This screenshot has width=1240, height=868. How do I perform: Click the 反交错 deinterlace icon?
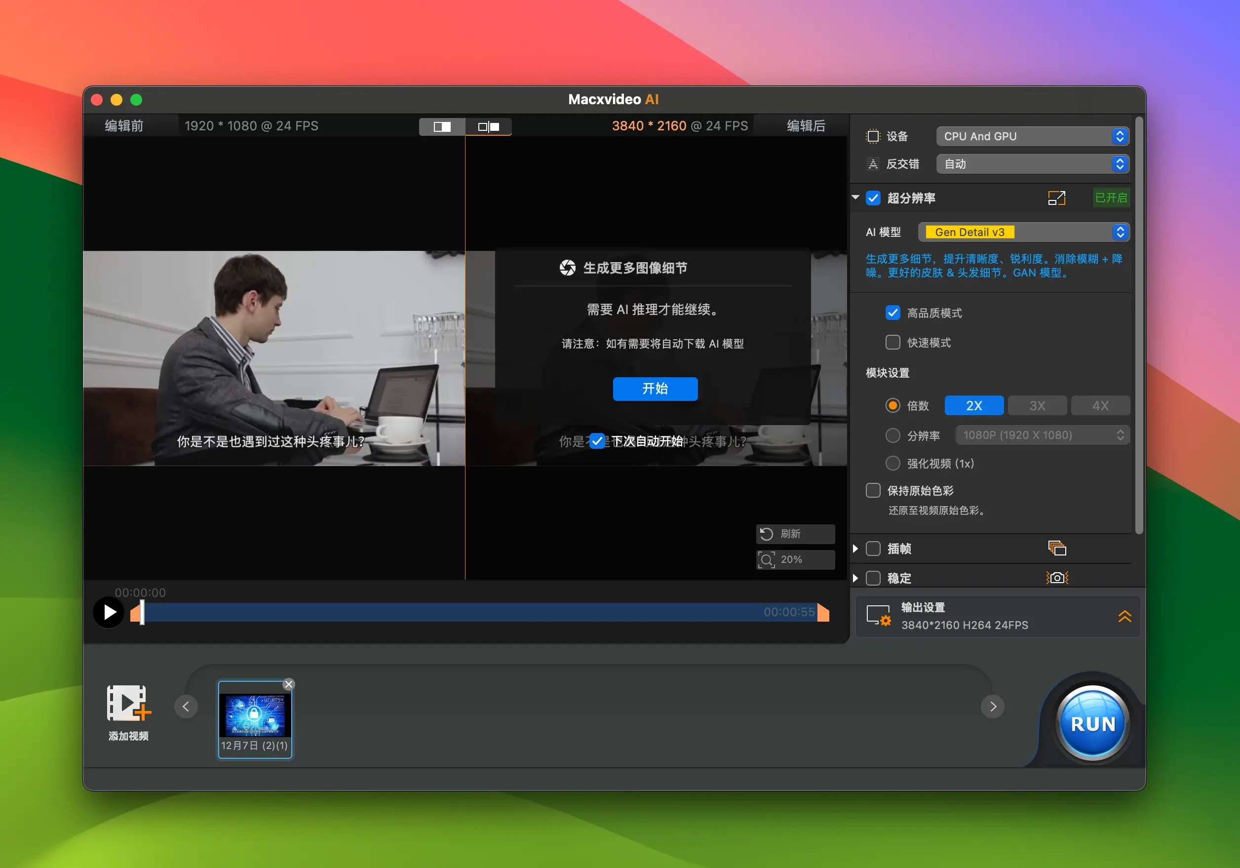click(873, 163)
